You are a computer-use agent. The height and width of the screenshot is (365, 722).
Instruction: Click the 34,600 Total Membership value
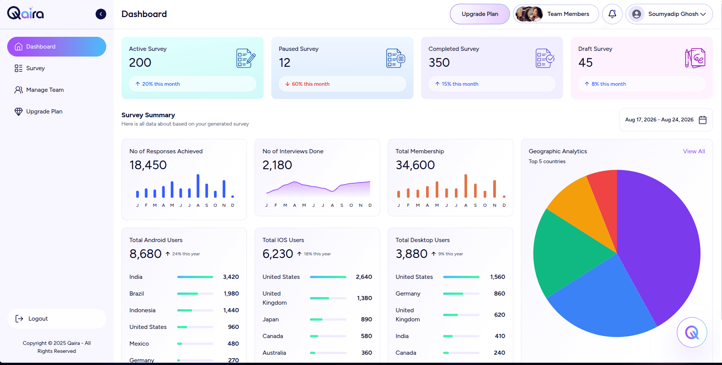pyautogui.click(x=415, y=165)
